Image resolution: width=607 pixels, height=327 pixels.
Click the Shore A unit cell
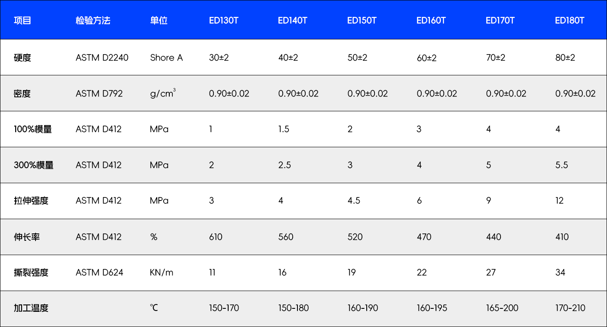166,58
